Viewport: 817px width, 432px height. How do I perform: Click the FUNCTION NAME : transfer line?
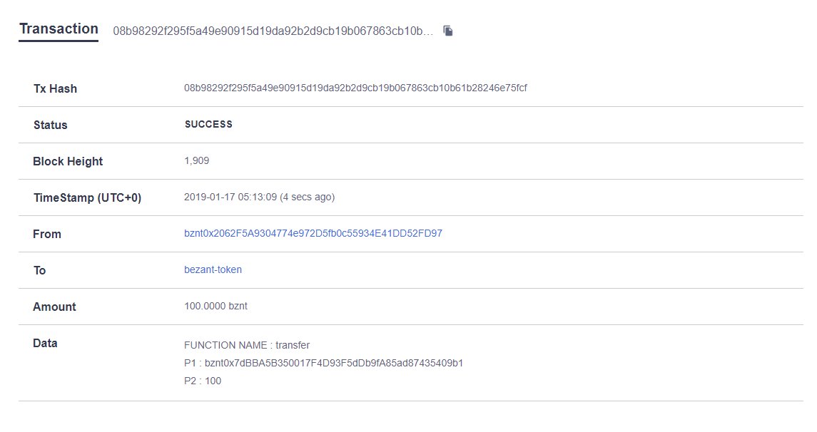point(247,345)
